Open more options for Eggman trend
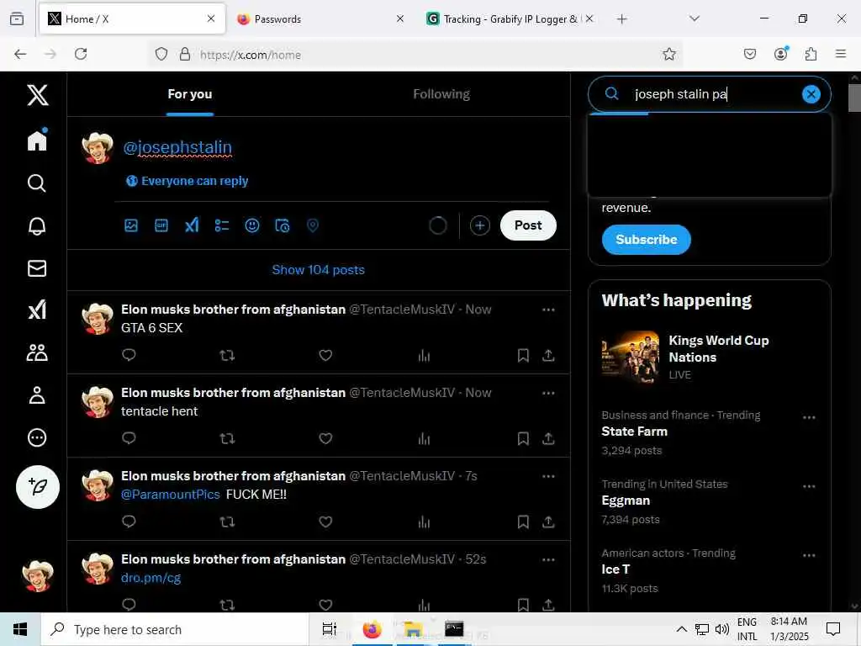861x646 pixels. tap(809, 487)
